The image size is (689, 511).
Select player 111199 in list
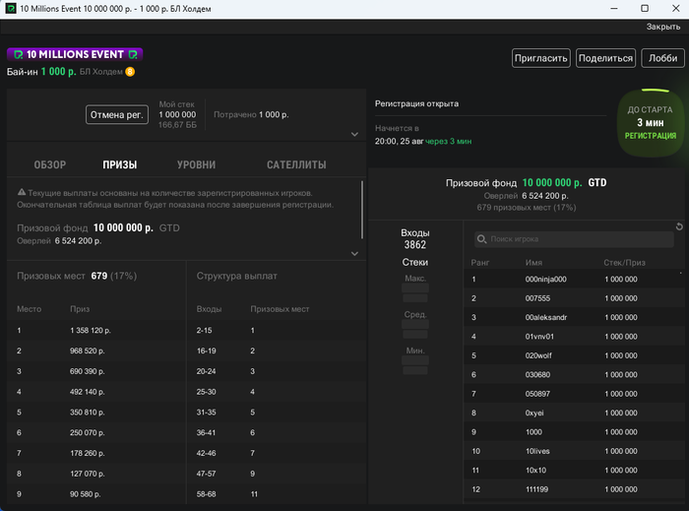[x=574, y=489]
